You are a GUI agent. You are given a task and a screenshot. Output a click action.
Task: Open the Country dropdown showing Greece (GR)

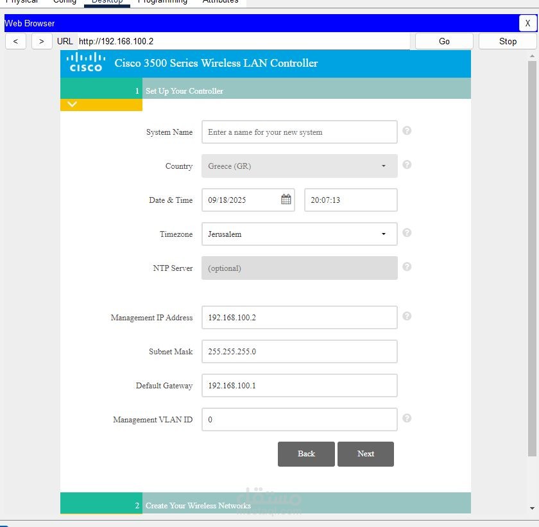(x=300, y=166)
